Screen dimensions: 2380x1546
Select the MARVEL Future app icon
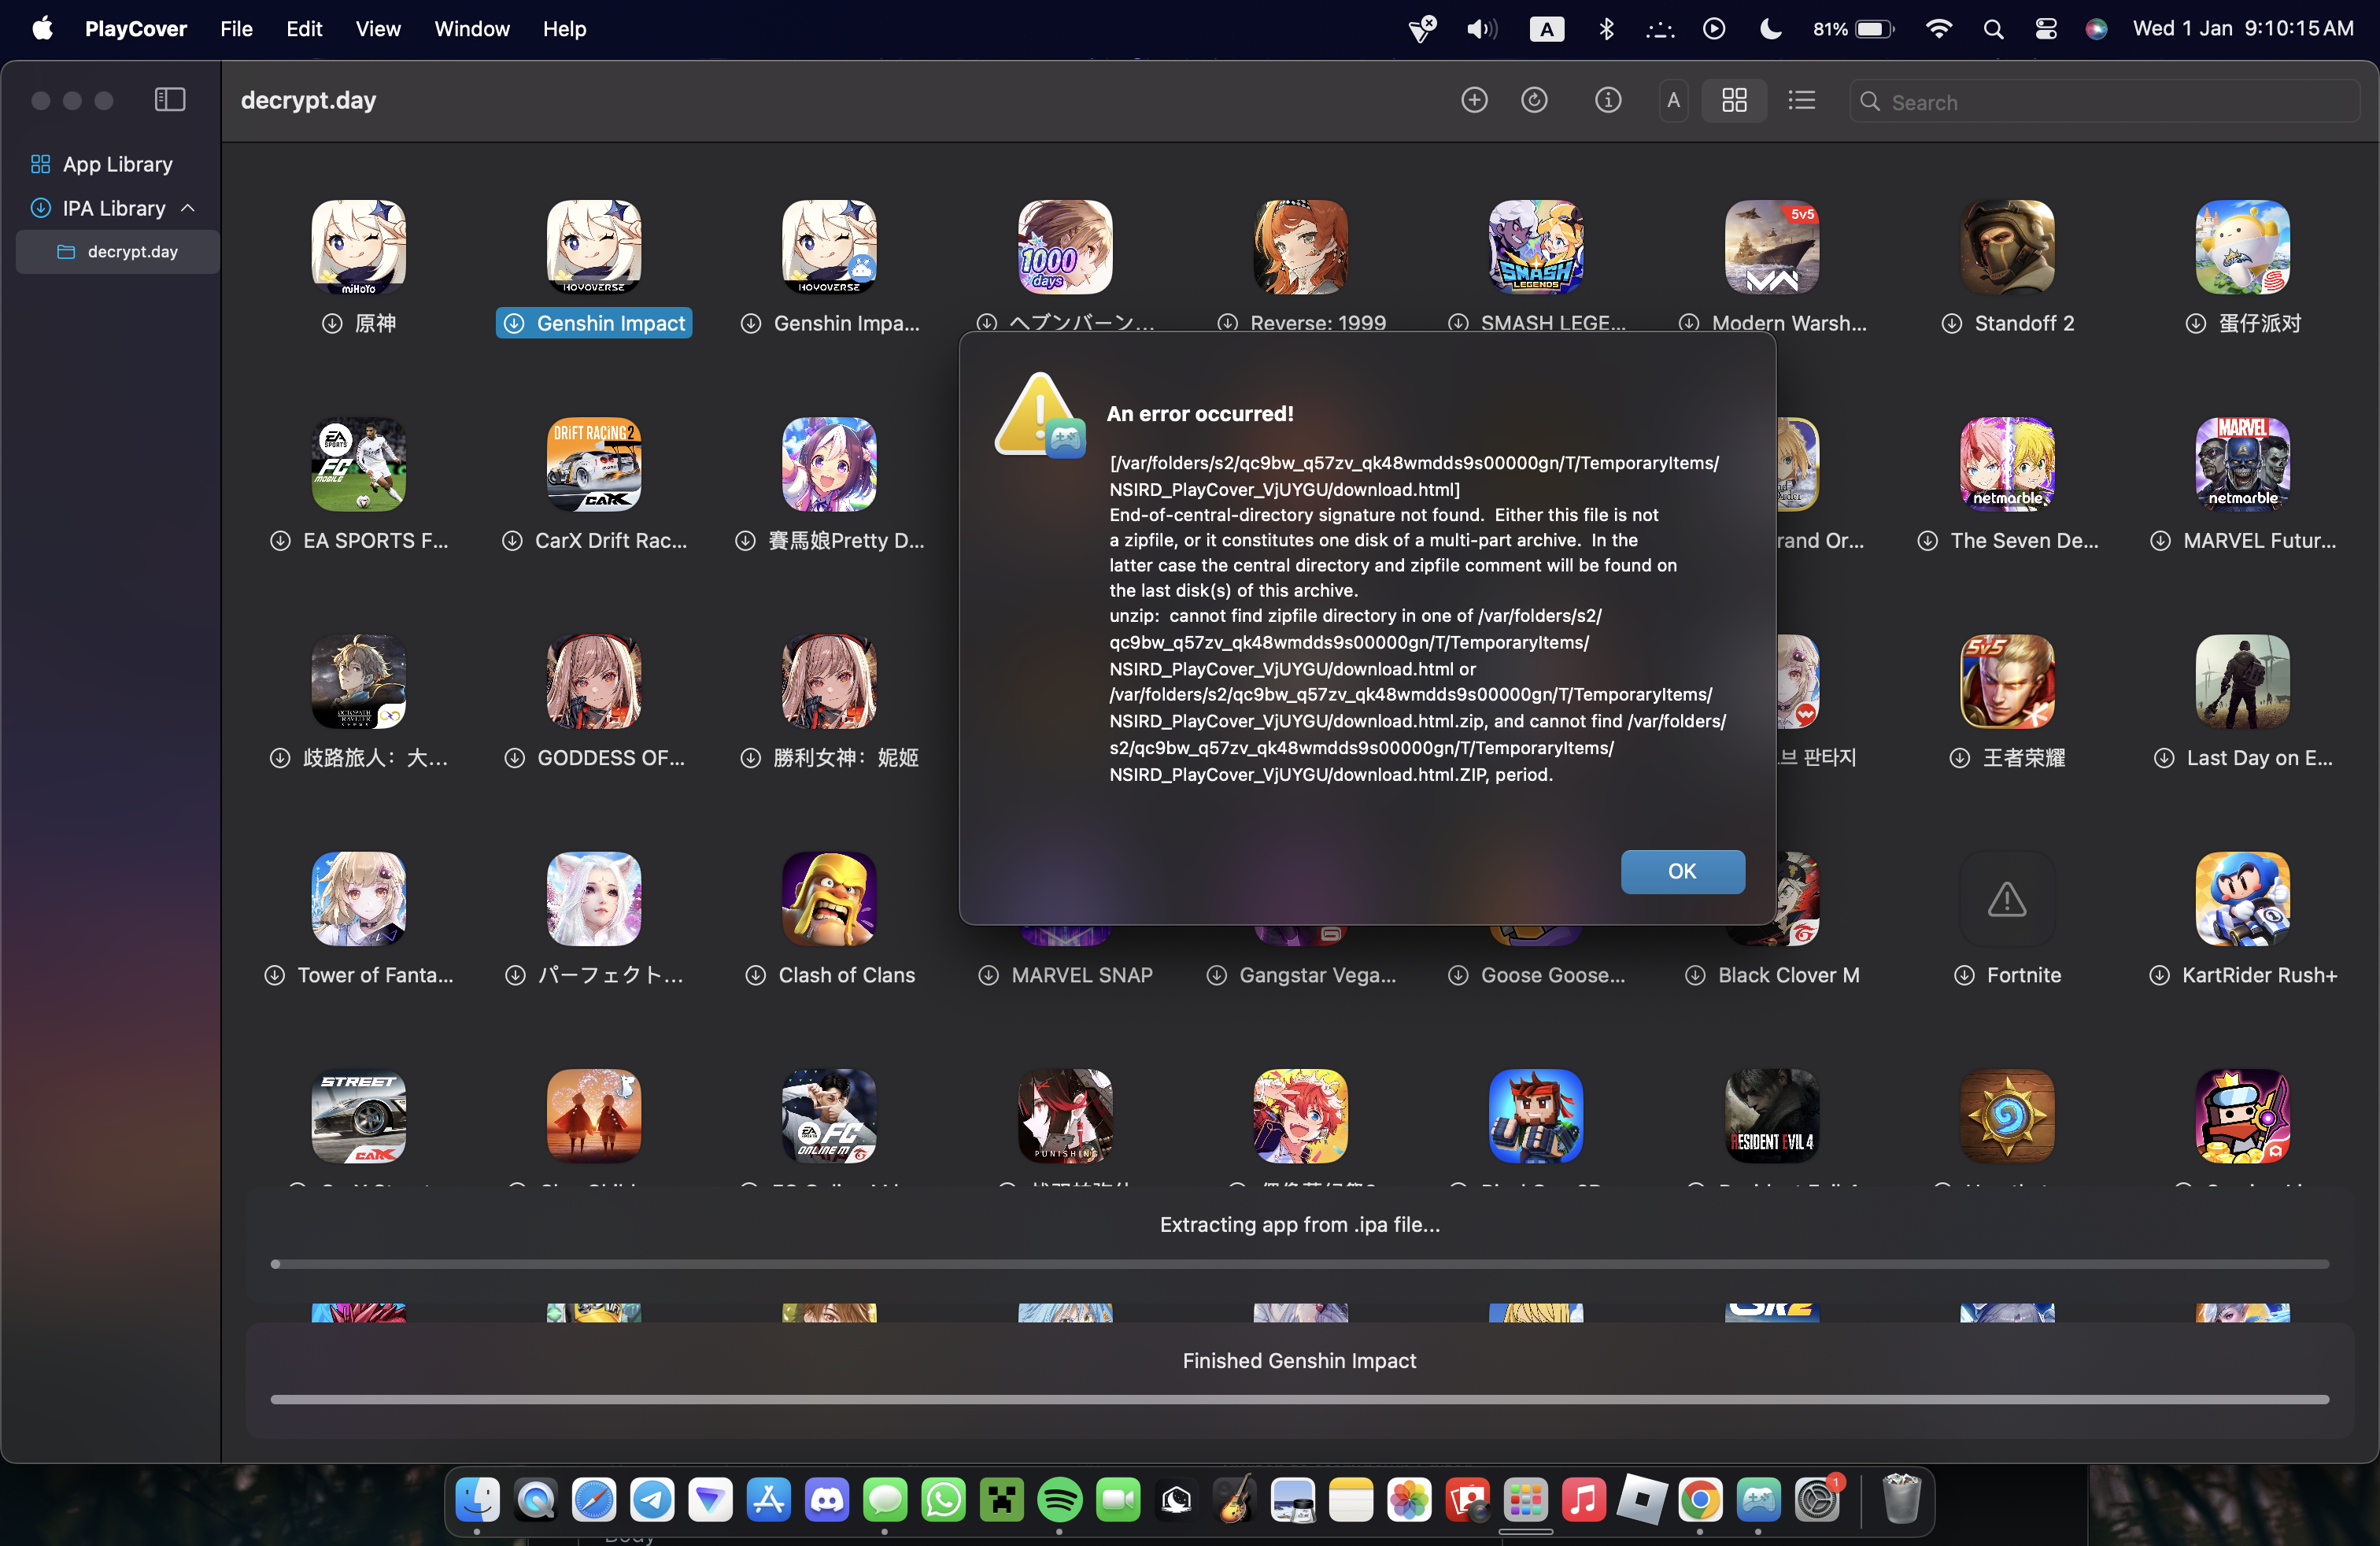tap(2242, 464)
